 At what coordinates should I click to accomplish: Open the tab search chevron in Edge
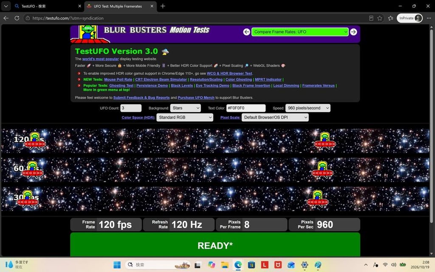click(6, 6)
